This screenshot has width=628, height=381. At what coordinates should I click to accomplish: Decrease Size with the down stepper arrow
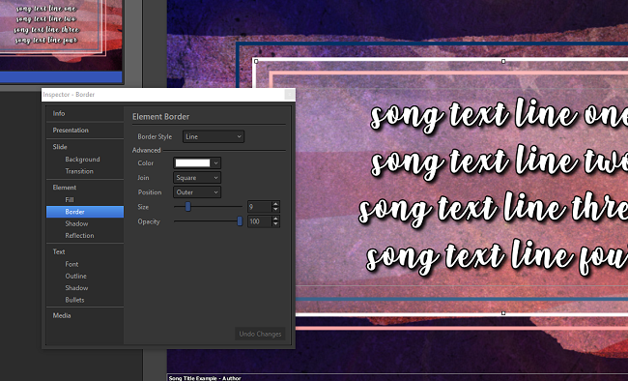pyautogui.click(x=275, y=210)
